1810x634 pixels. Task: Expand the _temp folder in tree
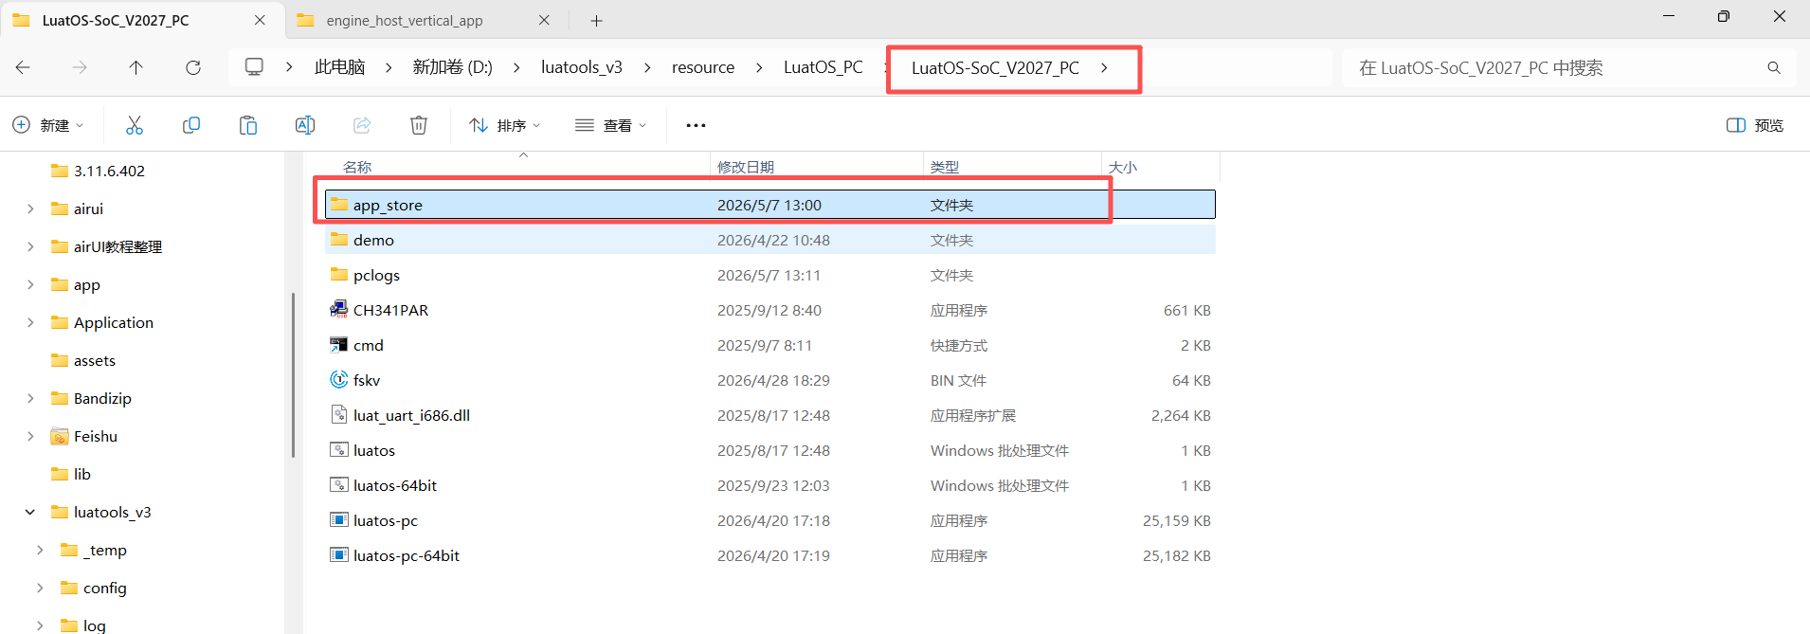tap(40, 550)
